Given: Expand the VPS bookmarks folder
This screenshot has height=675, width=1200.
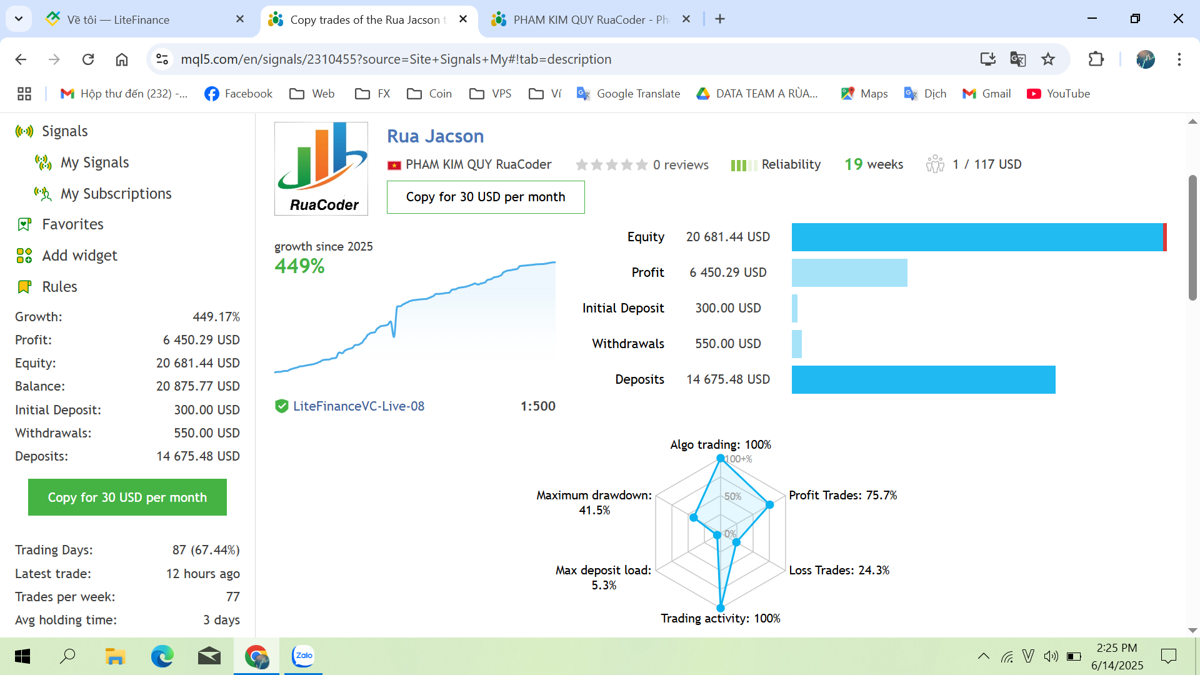Looking at the screenshot, I should click(x=490, y=94).
